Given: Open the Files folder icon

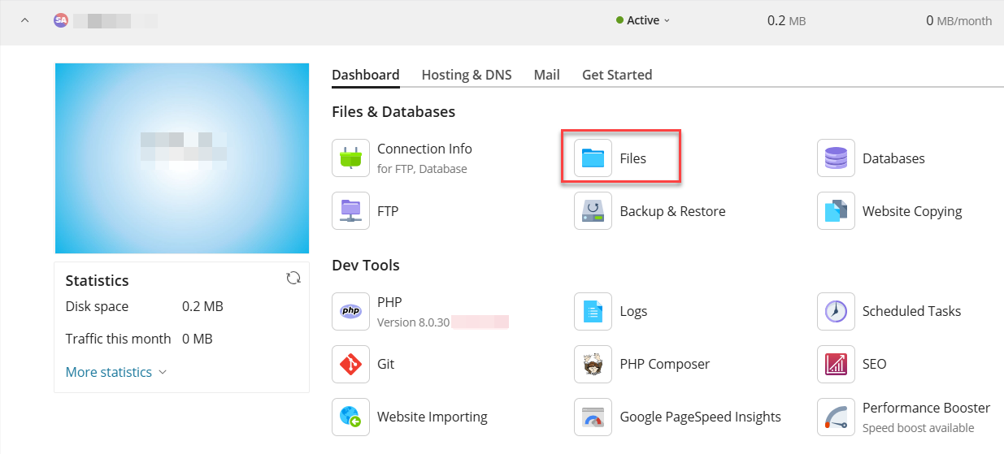Looking at the screenshot, I should (593, 158).
